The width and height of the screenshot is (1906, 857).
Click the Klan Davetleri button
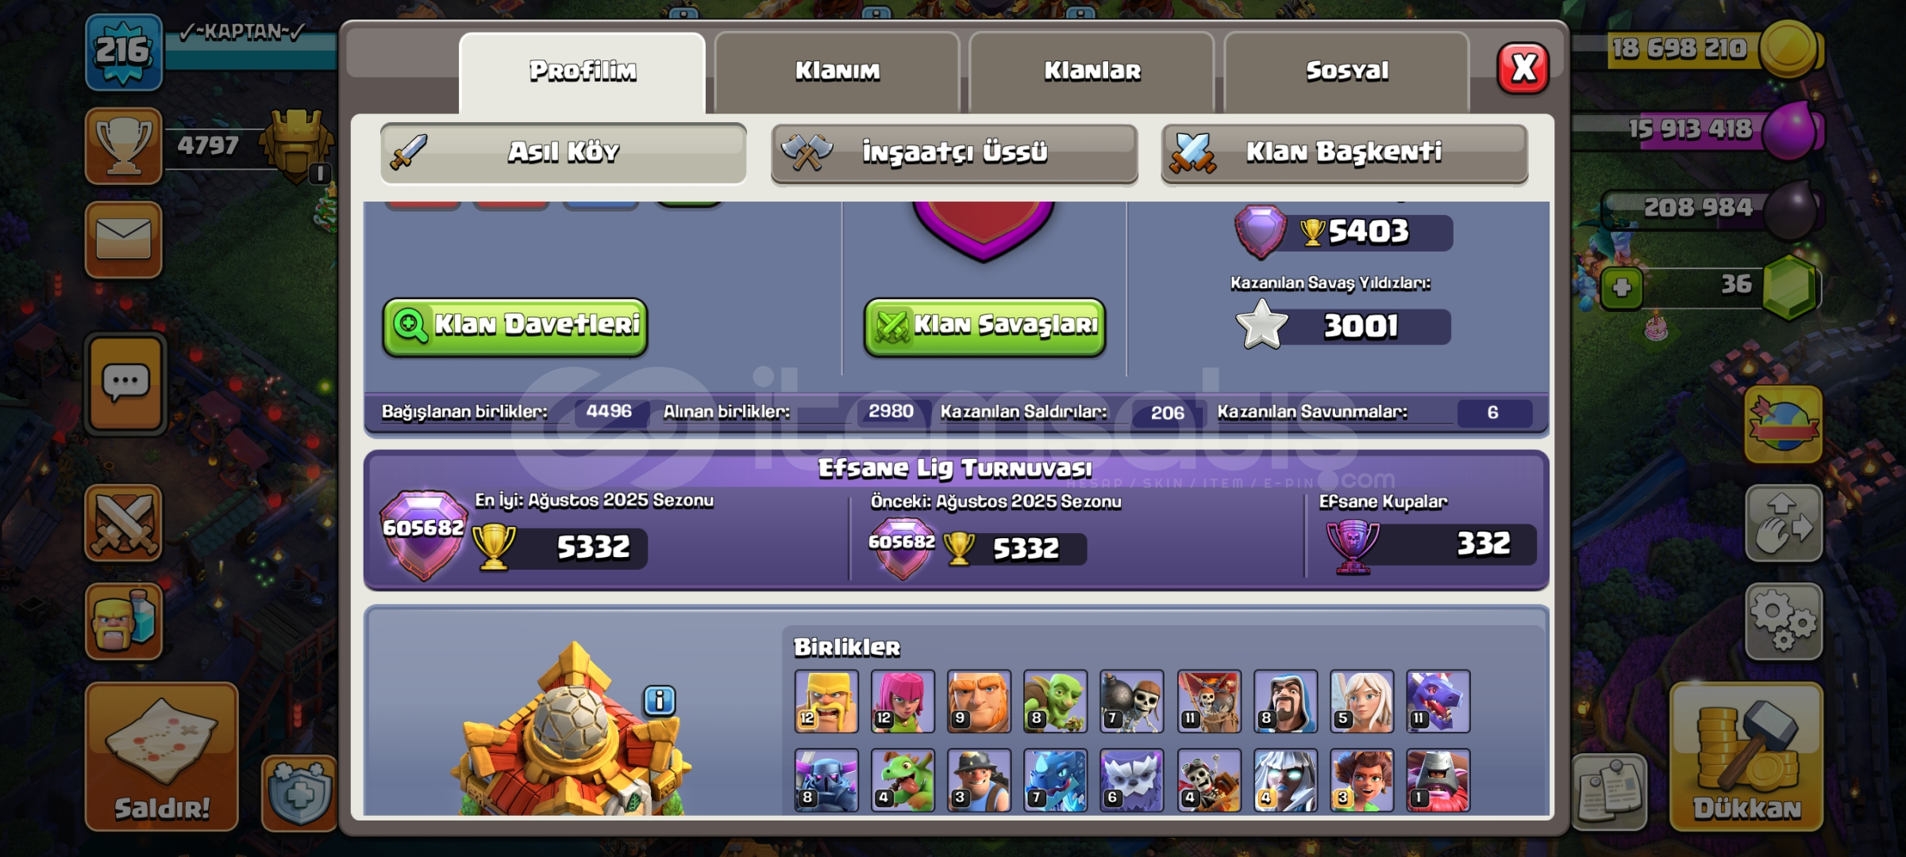[515, 326]
